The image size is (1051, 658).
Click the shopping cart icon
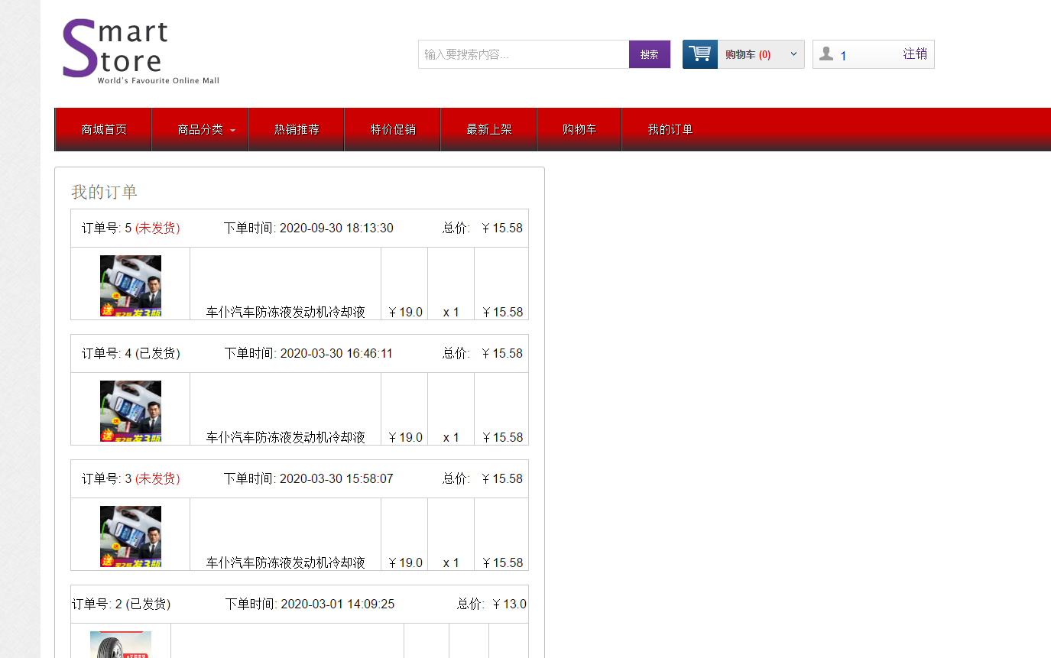pyautogui.click(x=699, y=54)
